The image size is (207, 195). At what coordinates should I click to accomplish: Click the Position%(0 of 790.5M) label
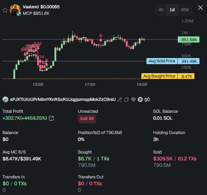[100, 133]
